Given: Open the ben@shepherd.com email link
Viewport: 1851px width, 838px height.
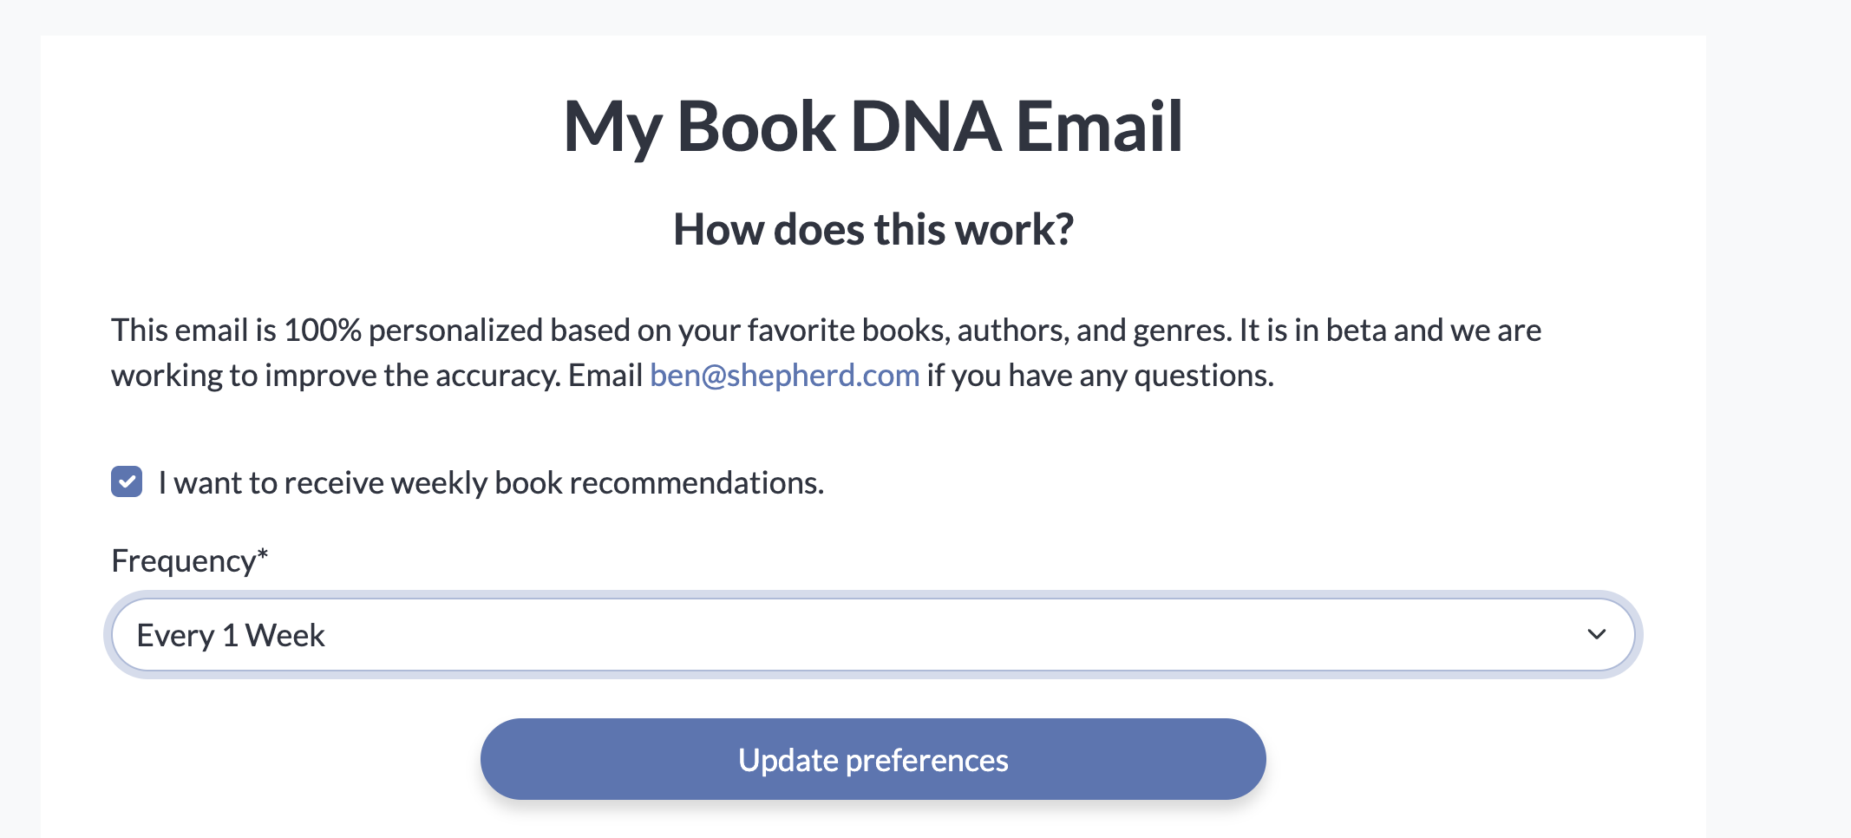Looking at the screenshot, I should click(784, 376).
